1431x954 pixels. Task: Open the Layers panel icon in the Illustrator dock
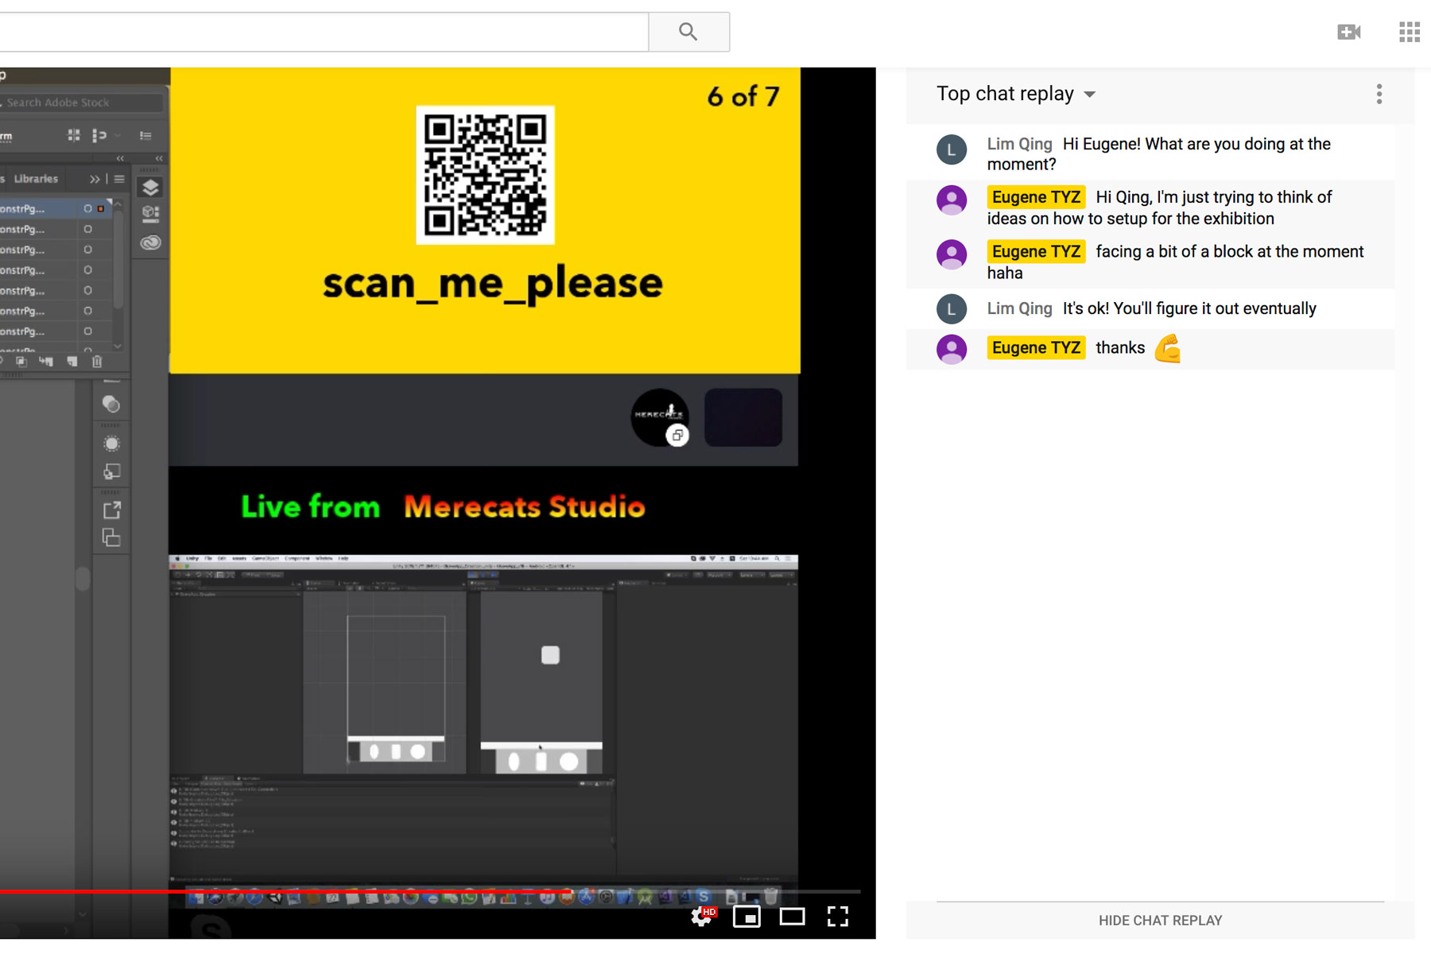tap(150, 188)
